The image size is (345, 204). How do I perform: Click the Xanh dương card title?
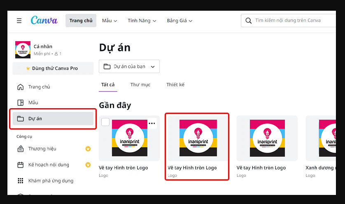point(321,168)
